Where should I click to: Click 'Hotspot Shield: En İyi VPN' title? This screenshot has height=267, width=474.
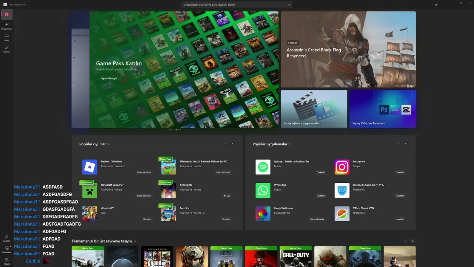coord(369,185)
